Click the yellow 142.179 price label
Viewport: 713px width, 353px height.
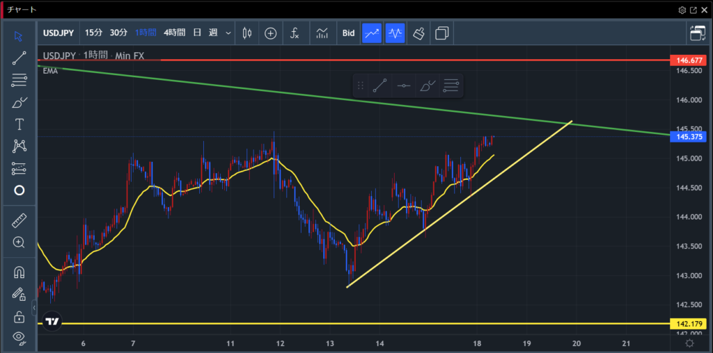tap(688, 324)
